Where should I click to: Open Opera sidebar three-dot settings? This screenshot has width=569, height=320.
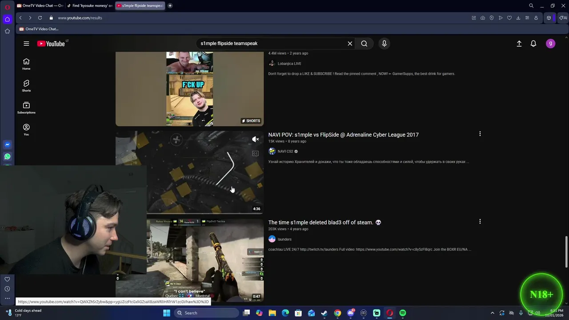(x=7, y=299)
